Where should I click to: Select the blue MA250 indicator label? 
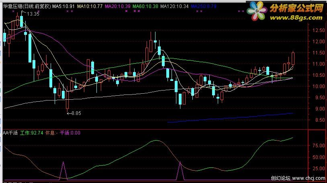click(204, 6)
